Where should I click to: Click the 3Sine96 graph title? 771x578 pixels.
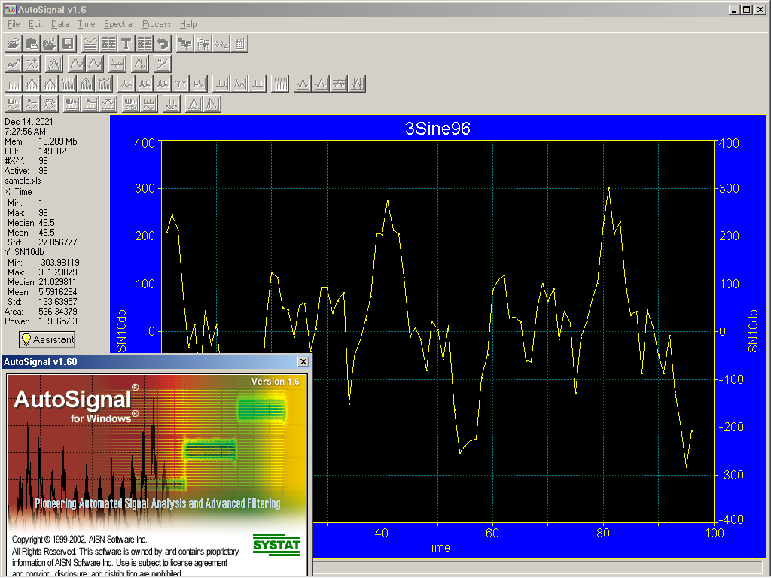[437, 129]
